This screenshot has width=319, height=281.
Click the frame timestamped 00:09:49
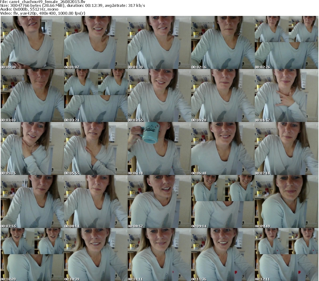[287, 201]
